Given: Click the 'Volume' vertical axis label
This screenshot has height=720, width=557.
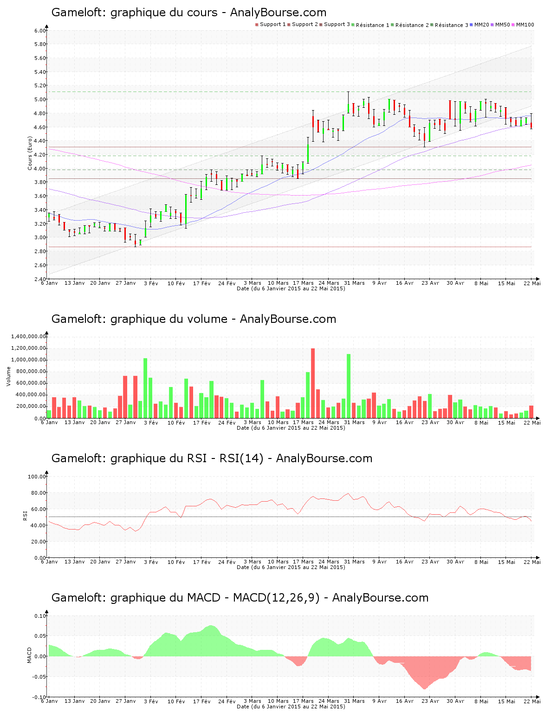Looking at the screenshot, I should pos(8,376).
